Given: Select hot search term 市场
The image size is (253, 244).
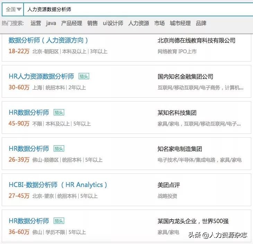Looking at the screenshot, I should coord(159,23).
